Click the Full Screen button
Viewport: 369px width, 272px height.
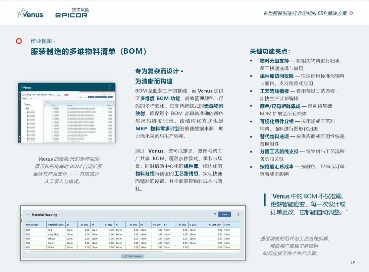click(133, 256)
